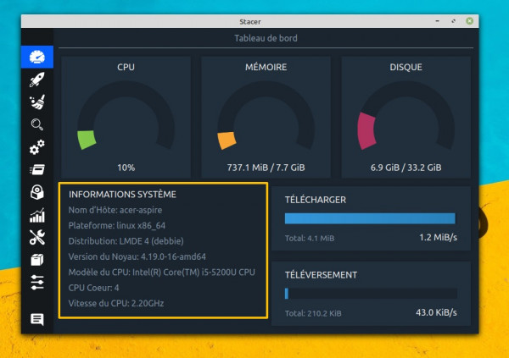Click the TÉLÉCHARGER download progress bar

coord(370,218)
